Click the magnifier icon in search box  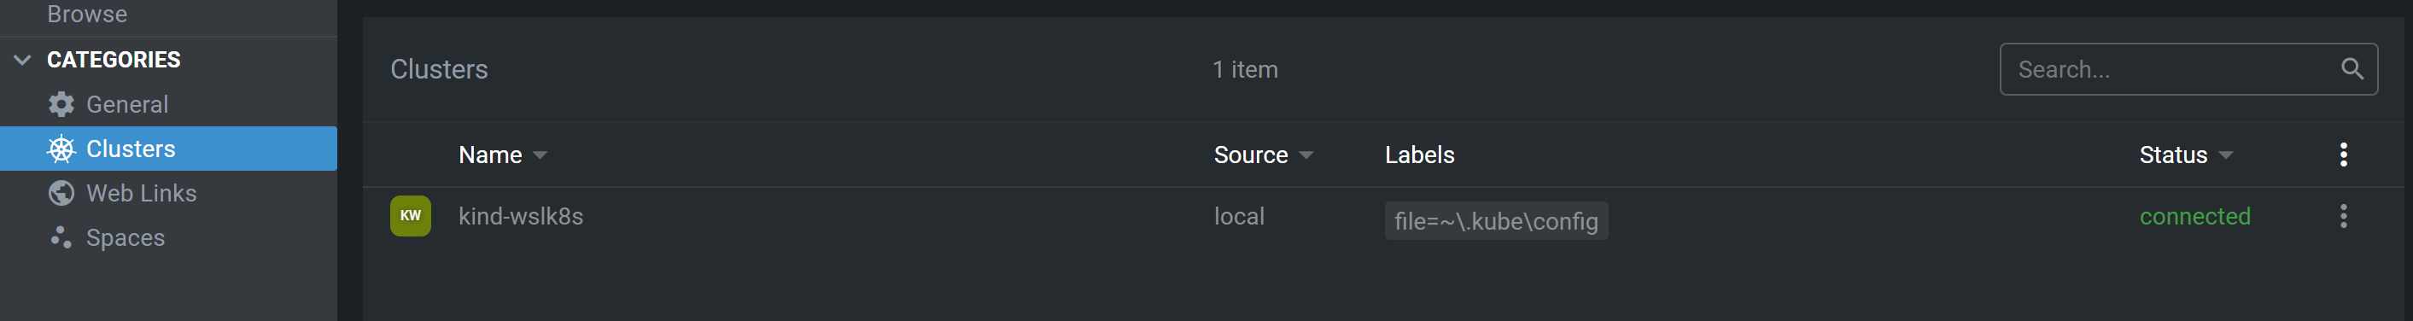click(x=2352, y=68)
